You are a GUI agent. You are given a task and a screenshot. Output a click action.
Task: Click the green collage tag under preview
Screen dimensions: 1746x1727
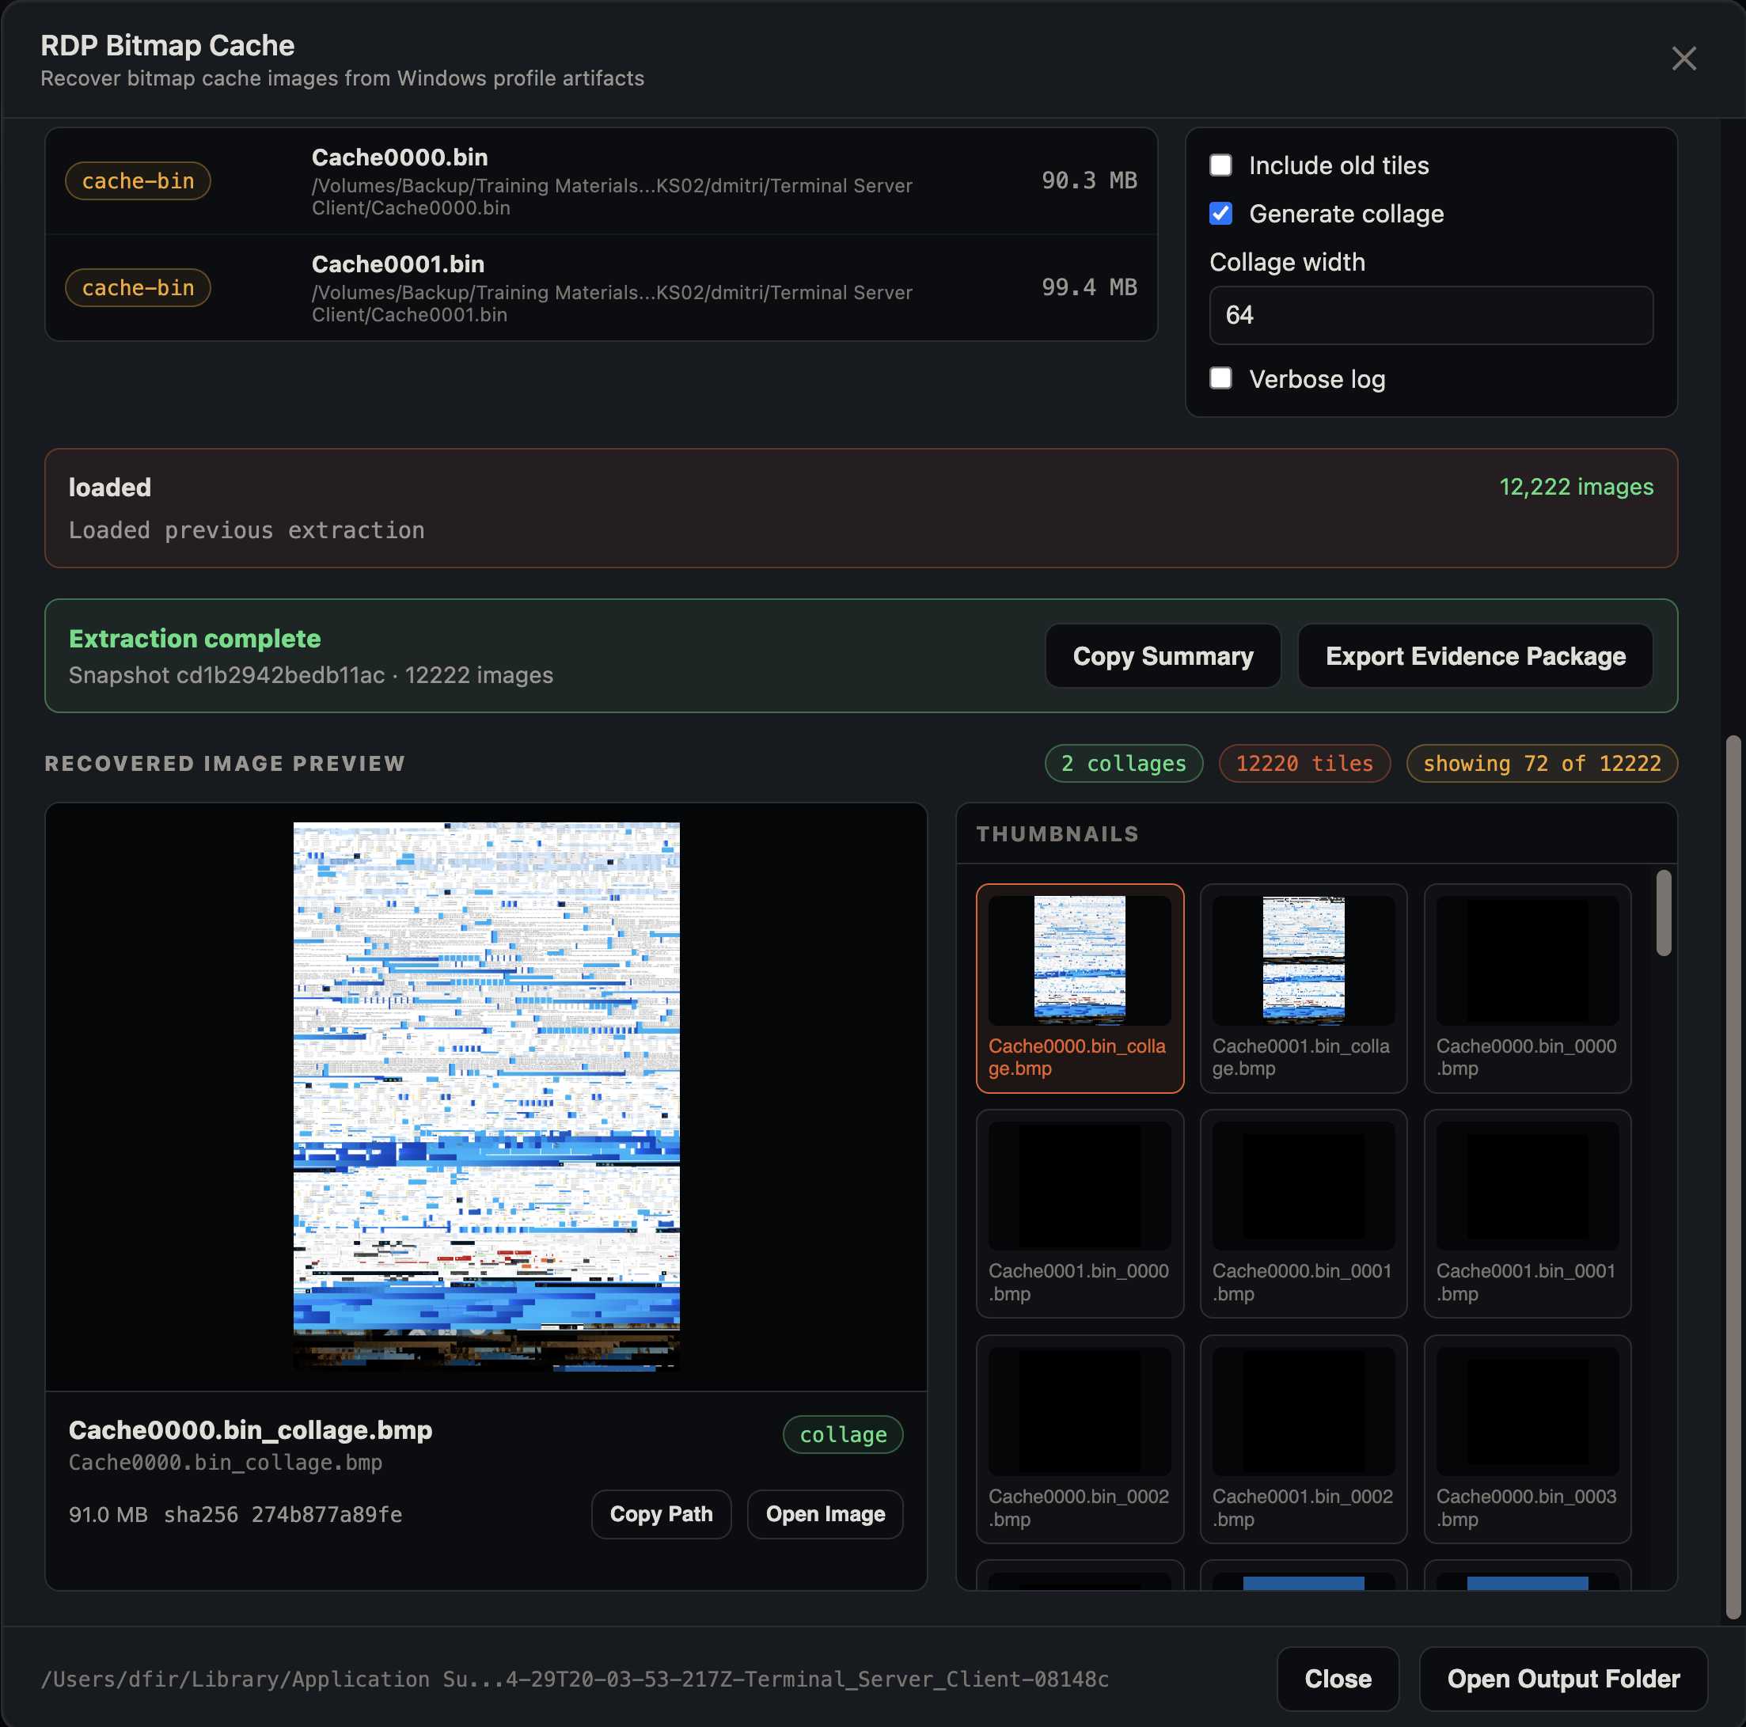842,1435
